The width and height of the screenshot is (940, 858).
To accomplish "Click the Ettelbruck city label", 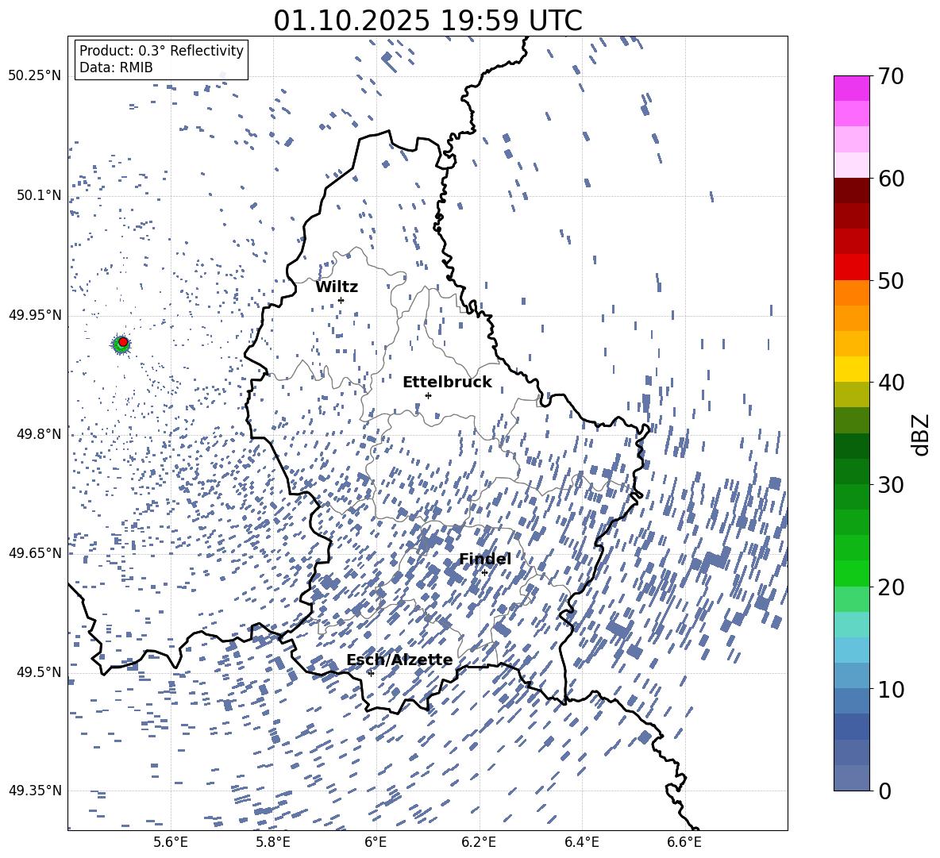I will pyautogui.click(x=447, y=383).
